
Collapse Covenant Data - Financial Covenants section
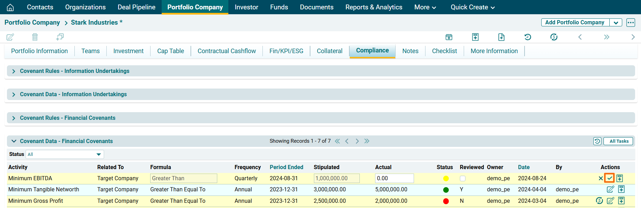click(x=14, y=141)
